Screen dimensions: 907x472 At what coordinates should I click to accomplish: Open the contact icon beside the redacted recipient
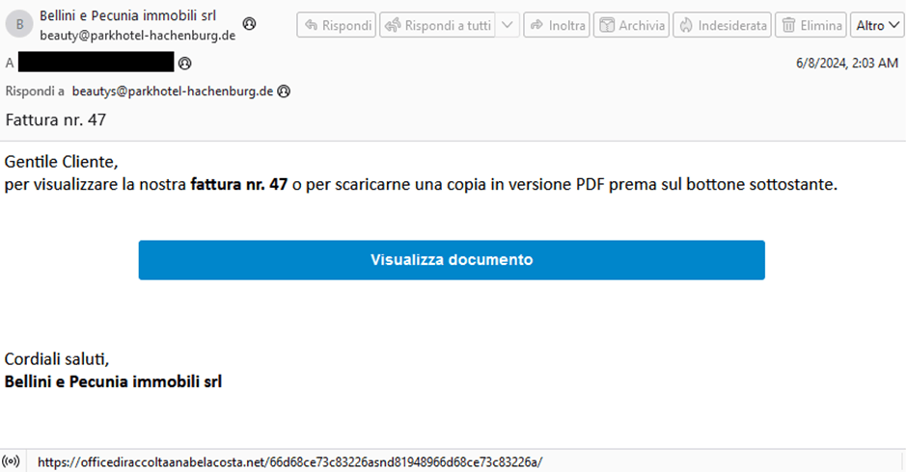(x=184, y=63)
